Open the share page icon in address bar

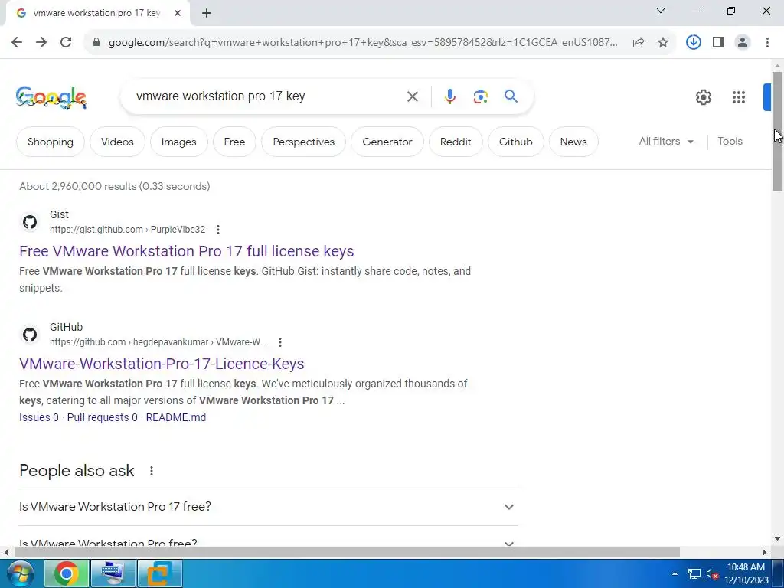[x=639, y=43]
